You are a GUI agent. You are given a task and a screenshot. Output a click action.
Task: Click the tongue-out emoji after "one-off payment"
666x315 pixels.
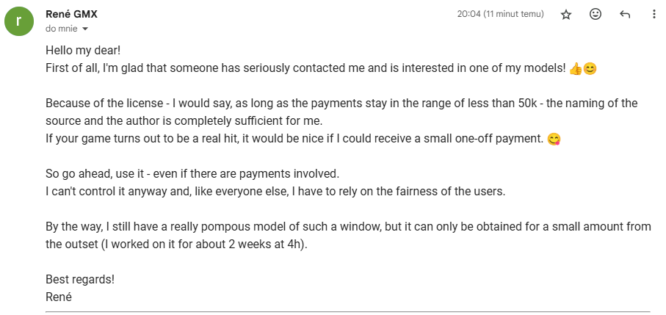554,140
